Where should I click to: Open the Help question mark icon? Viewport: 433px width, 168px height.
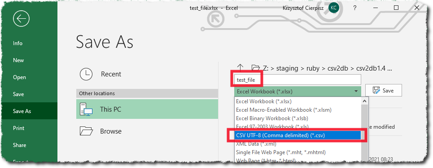355,8
